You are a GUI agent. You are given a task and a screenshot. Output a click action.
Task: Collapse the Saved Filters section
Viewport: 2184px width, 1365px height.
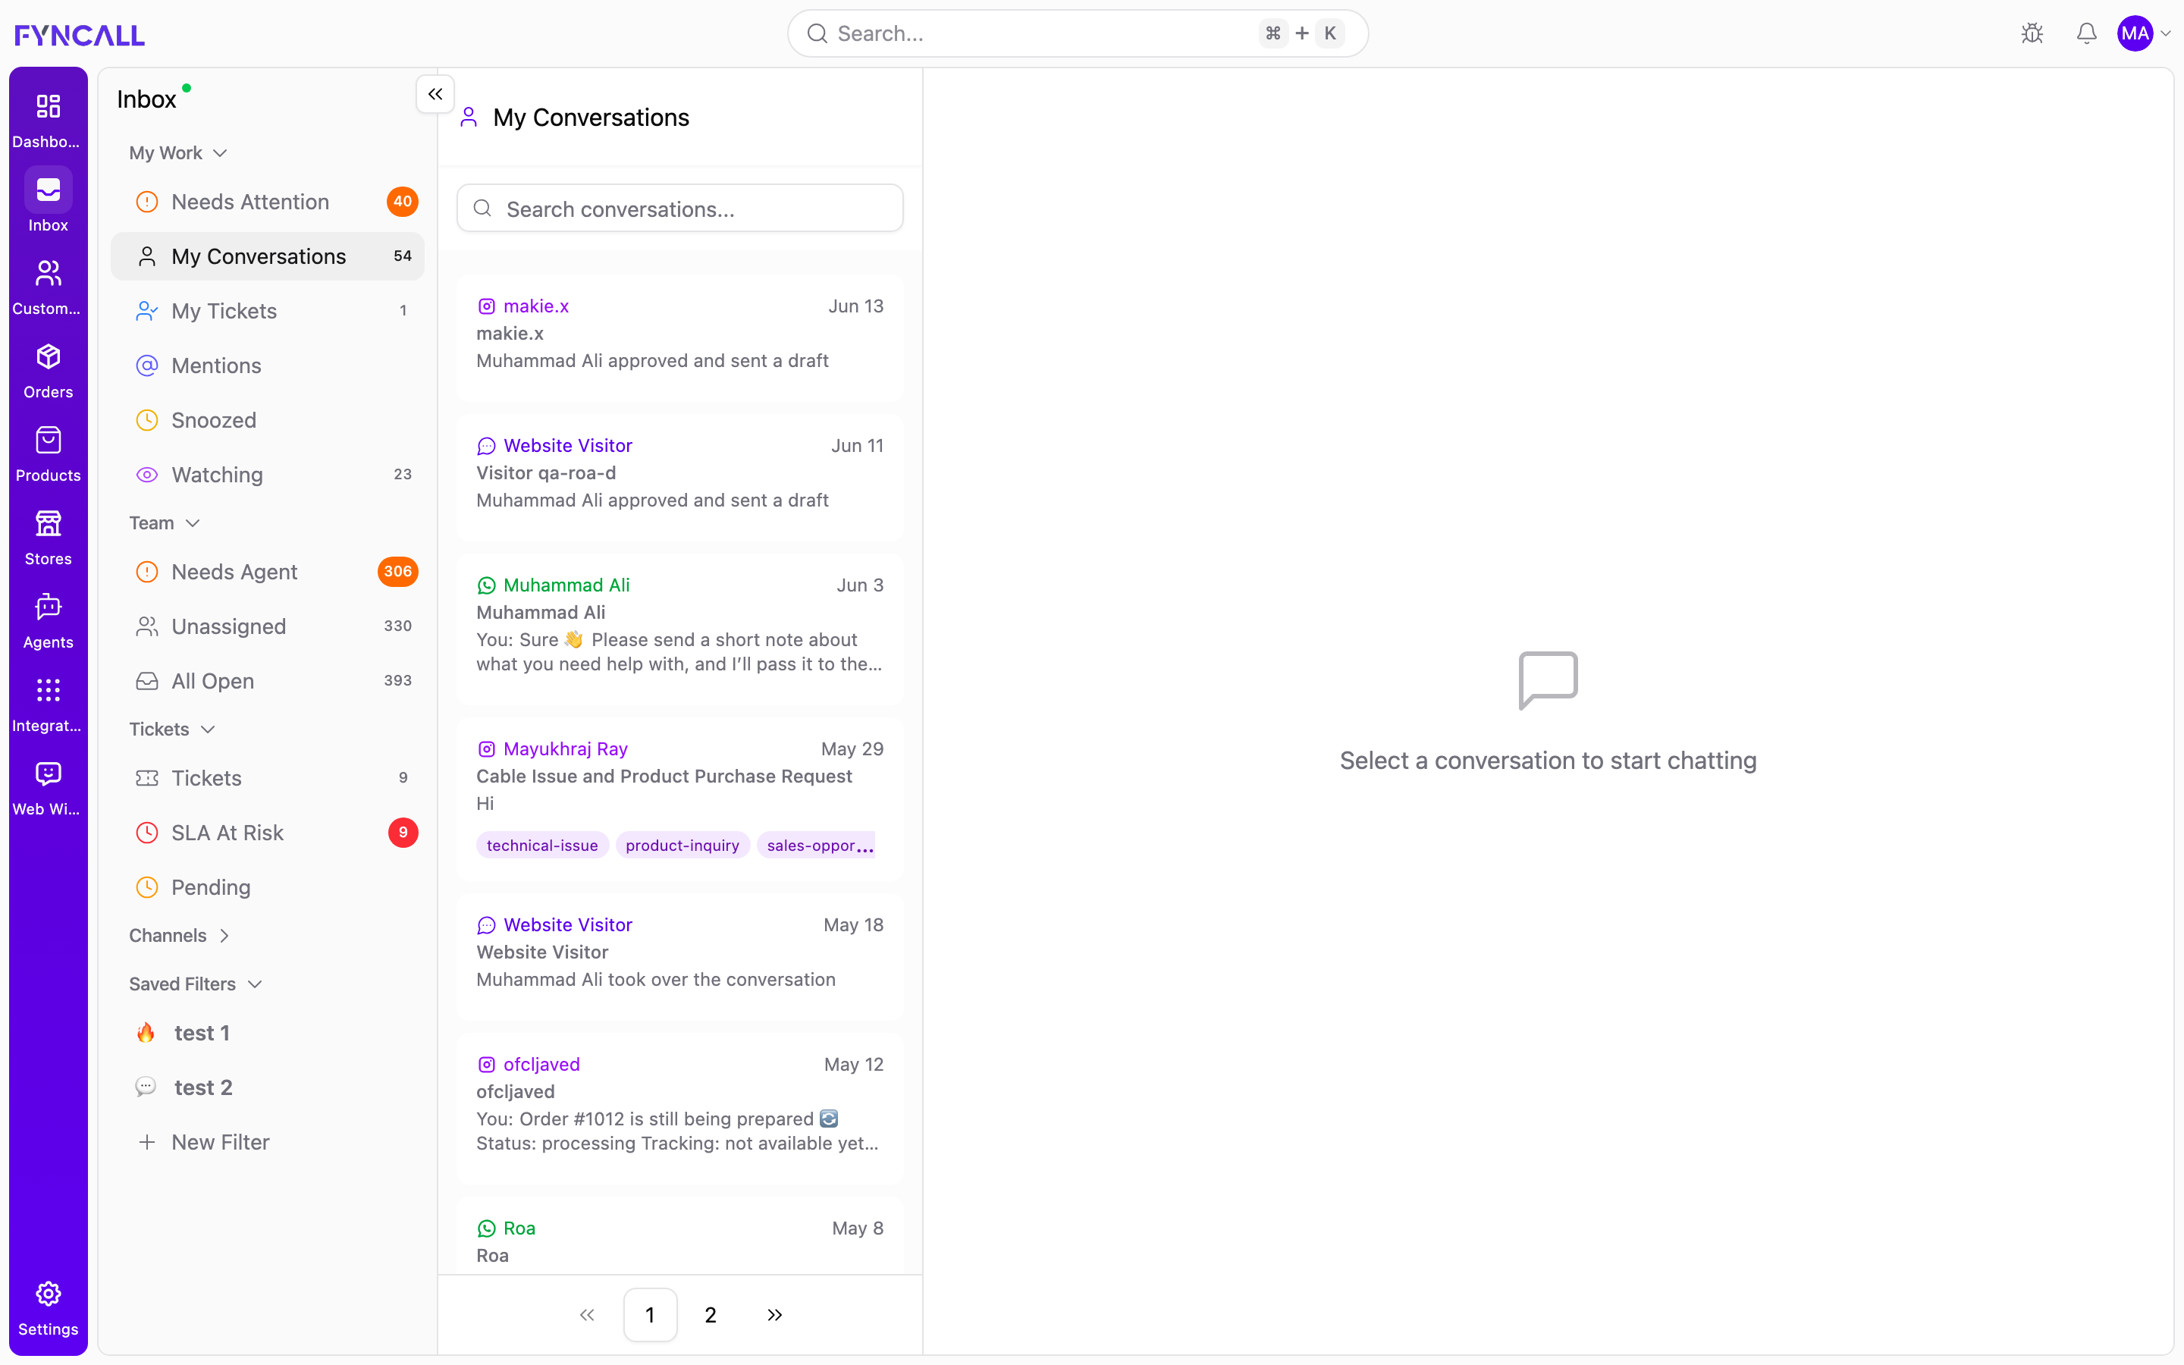point(195,984)
